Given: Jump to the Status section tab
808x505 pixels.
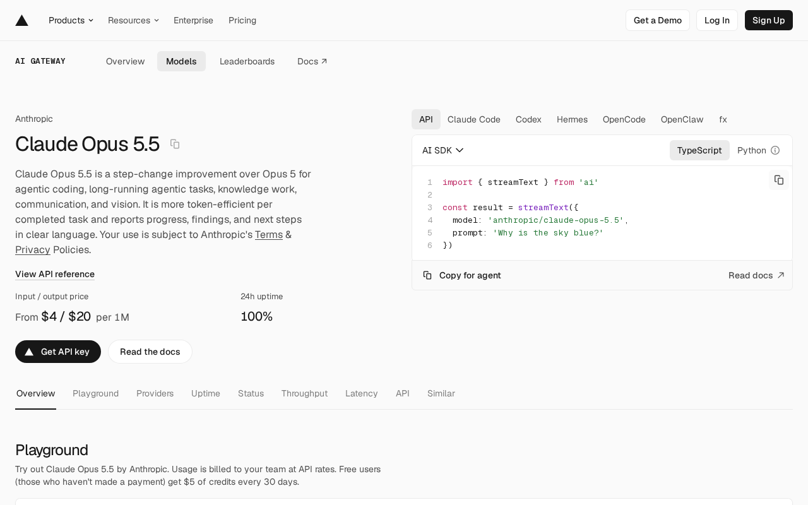Looking at the screenshot, I should point(251,393).
